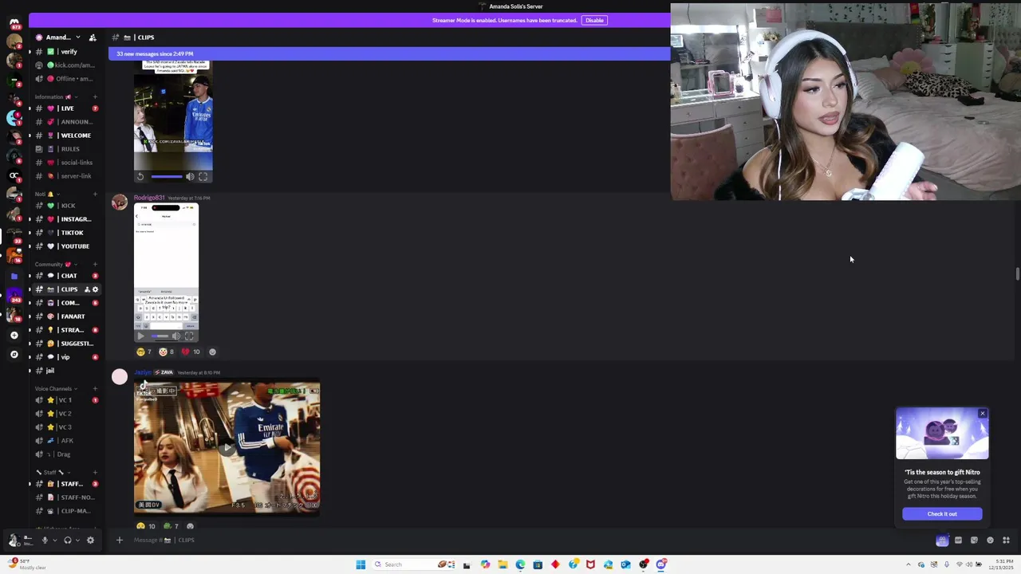The image size is (1021, 574).
Task: Open the vip channel
Action: [65, 357]
